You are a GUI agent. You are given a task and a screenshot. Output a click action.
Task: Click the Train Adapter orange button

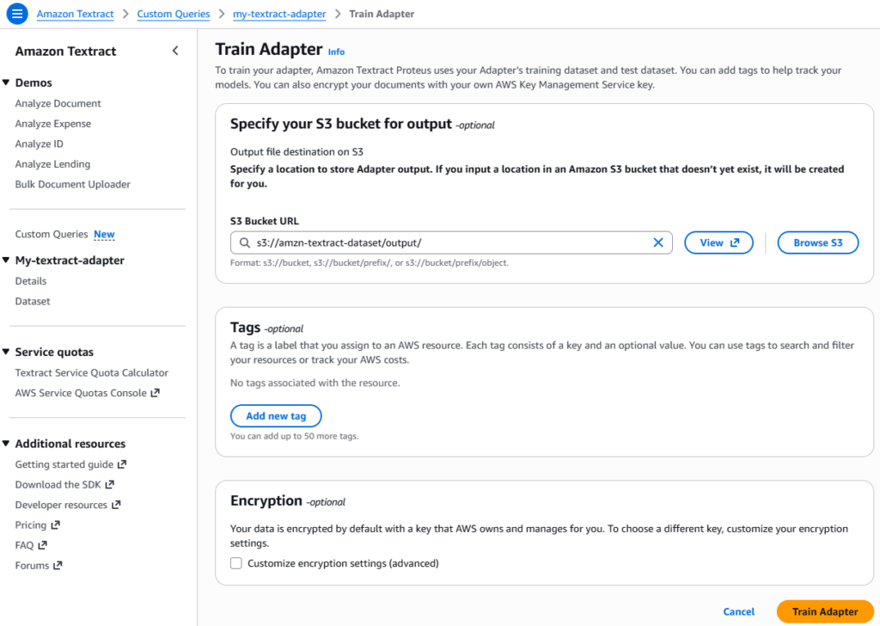point(825,611)
